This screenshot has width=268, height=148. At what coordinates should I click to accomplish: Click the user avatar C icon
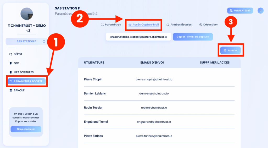pyautogui.click(x=260, y=10)
